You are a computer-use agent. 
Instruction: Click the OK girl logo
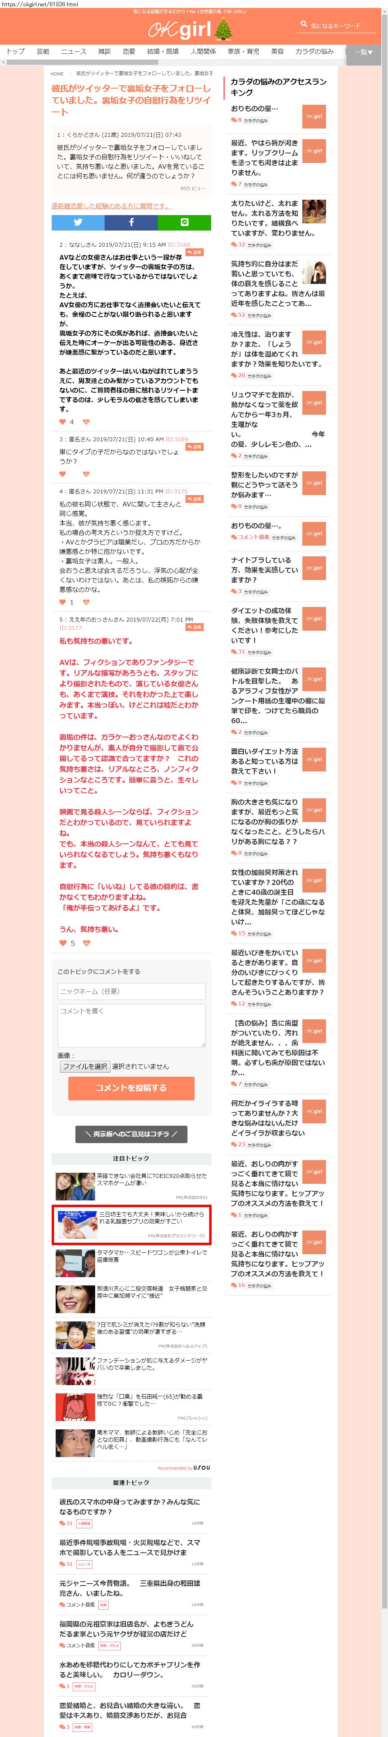(180, 30)
